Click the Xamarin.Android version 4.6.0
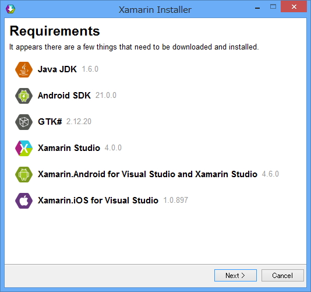Viewport: 311px width, 292px height. pyautogui.click(x=270, y=174)
